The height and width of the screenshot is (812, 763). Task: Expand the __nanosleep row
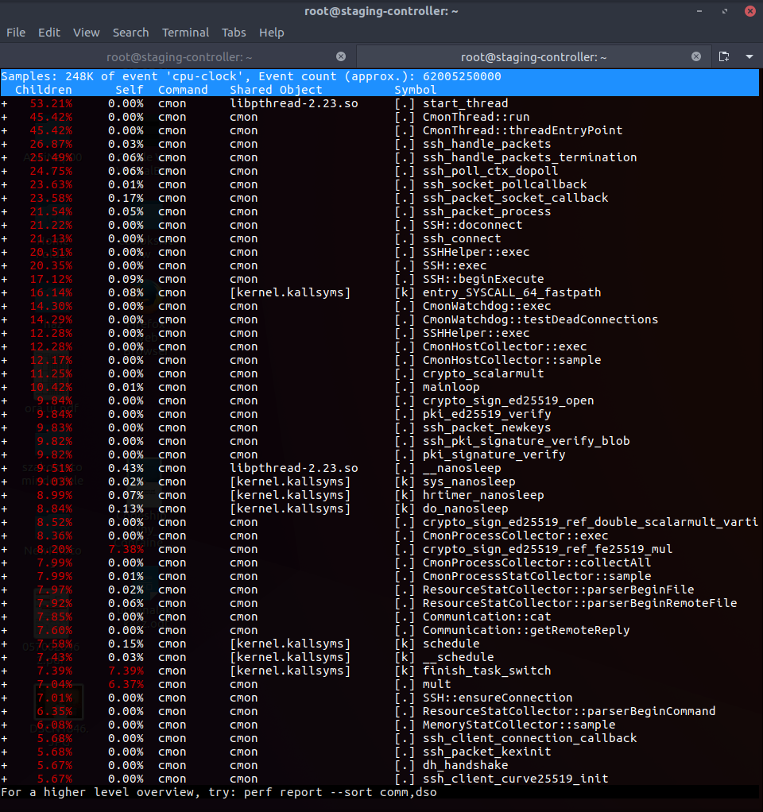pos(4,468)
